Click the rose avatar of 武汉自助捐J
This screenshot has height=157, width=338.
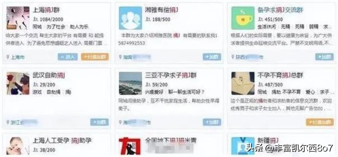(18, 83)
